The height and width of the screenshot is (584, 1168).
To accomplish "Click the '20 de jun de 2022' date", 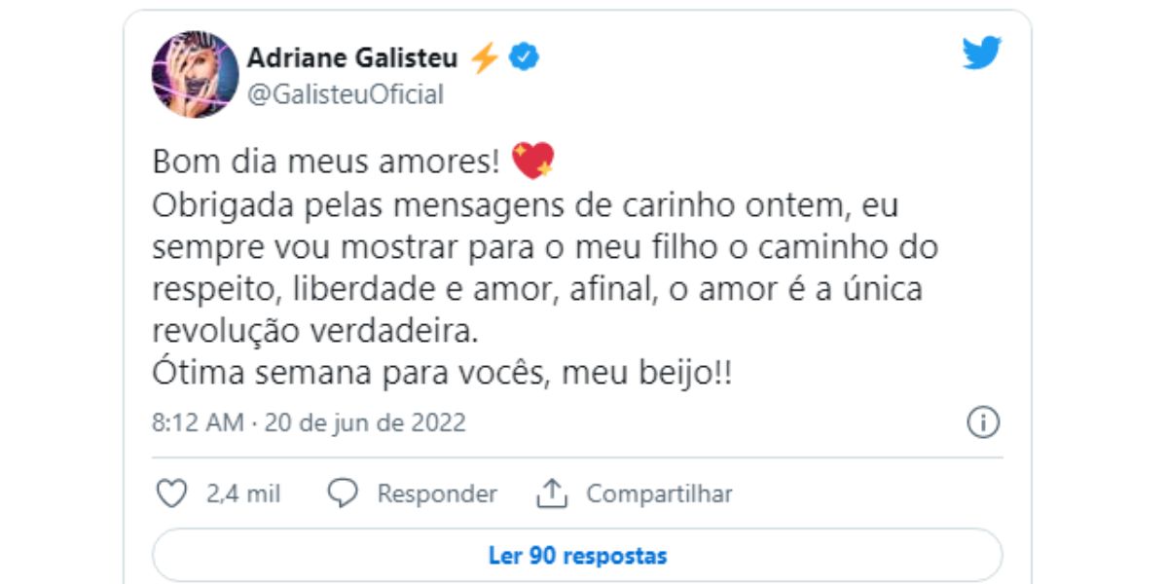I will point(364,423).
